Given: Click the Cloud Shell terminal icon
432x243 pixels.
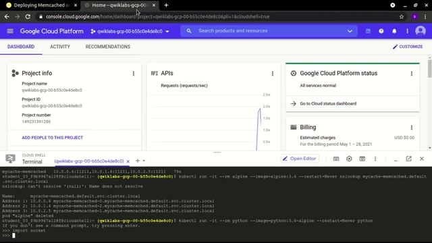Looking at the screenshot, I should point(11,159).
